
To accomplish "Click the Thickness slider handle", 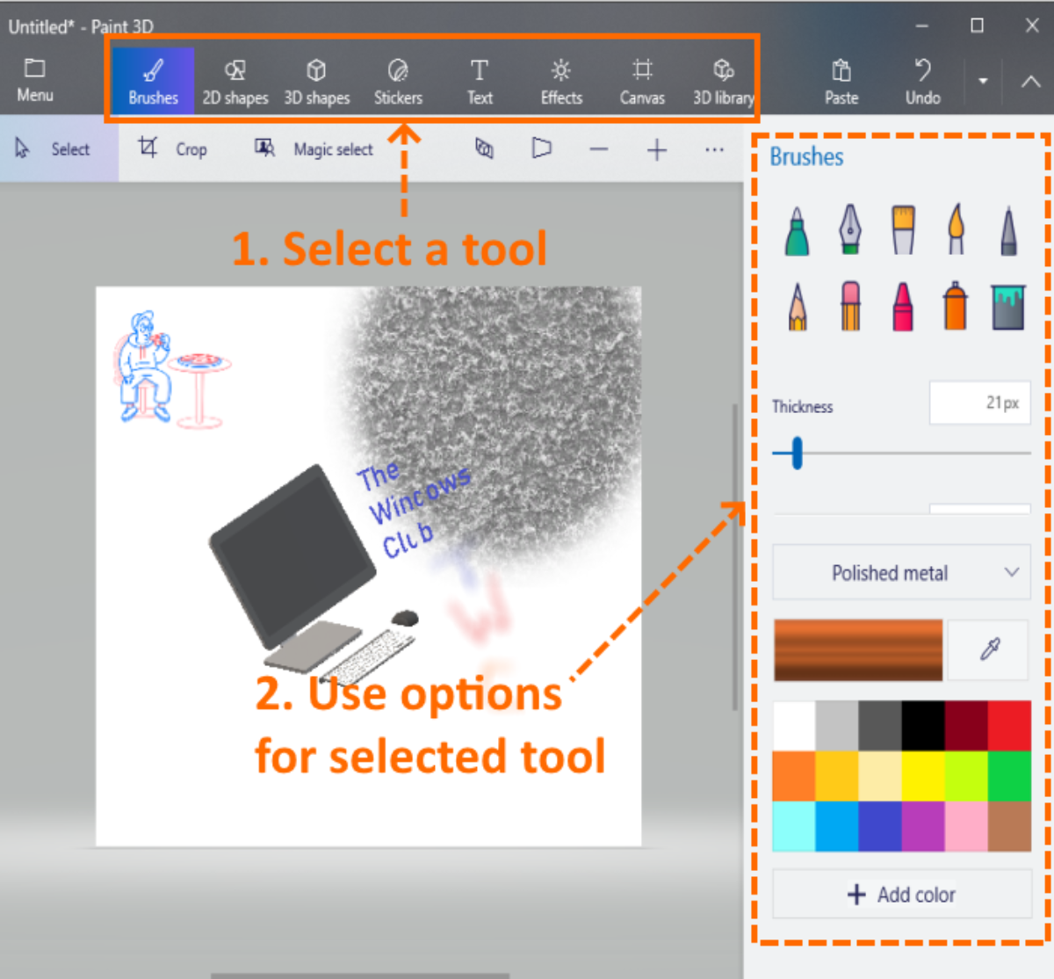I will click(797, 453).
